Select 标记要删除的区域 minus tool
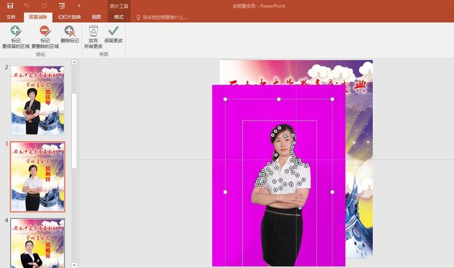The width and height of the screenshot is (454, 268). (x=45, y=37)
